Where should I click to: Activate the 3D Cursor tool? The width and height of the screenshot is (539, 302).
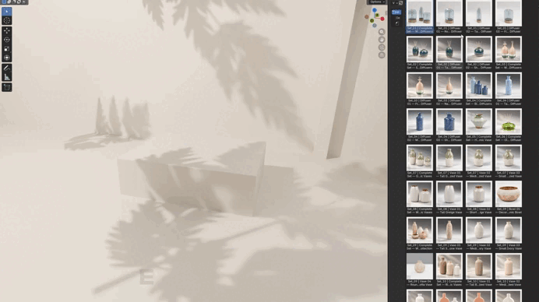6,20
